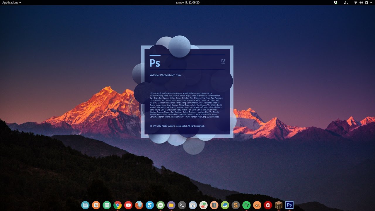Open the purple Files folder app
The image size is (375, 211).
coord(171,205)
